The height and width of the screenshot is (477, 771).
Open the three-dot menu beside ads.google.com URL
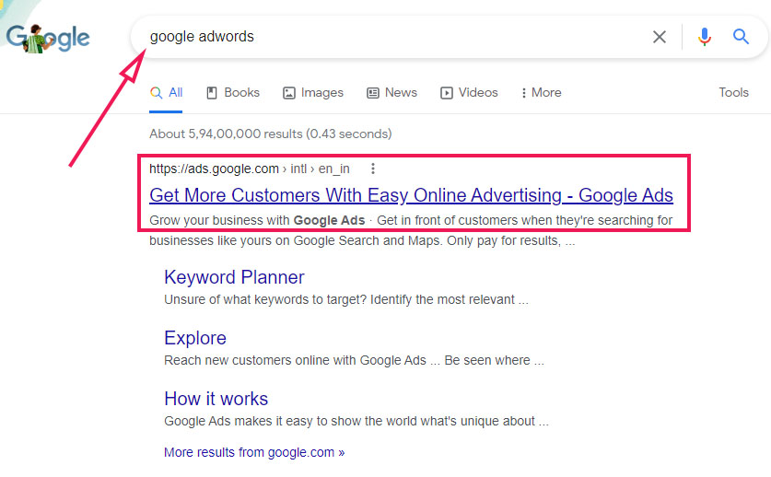[x=373, y=169]
